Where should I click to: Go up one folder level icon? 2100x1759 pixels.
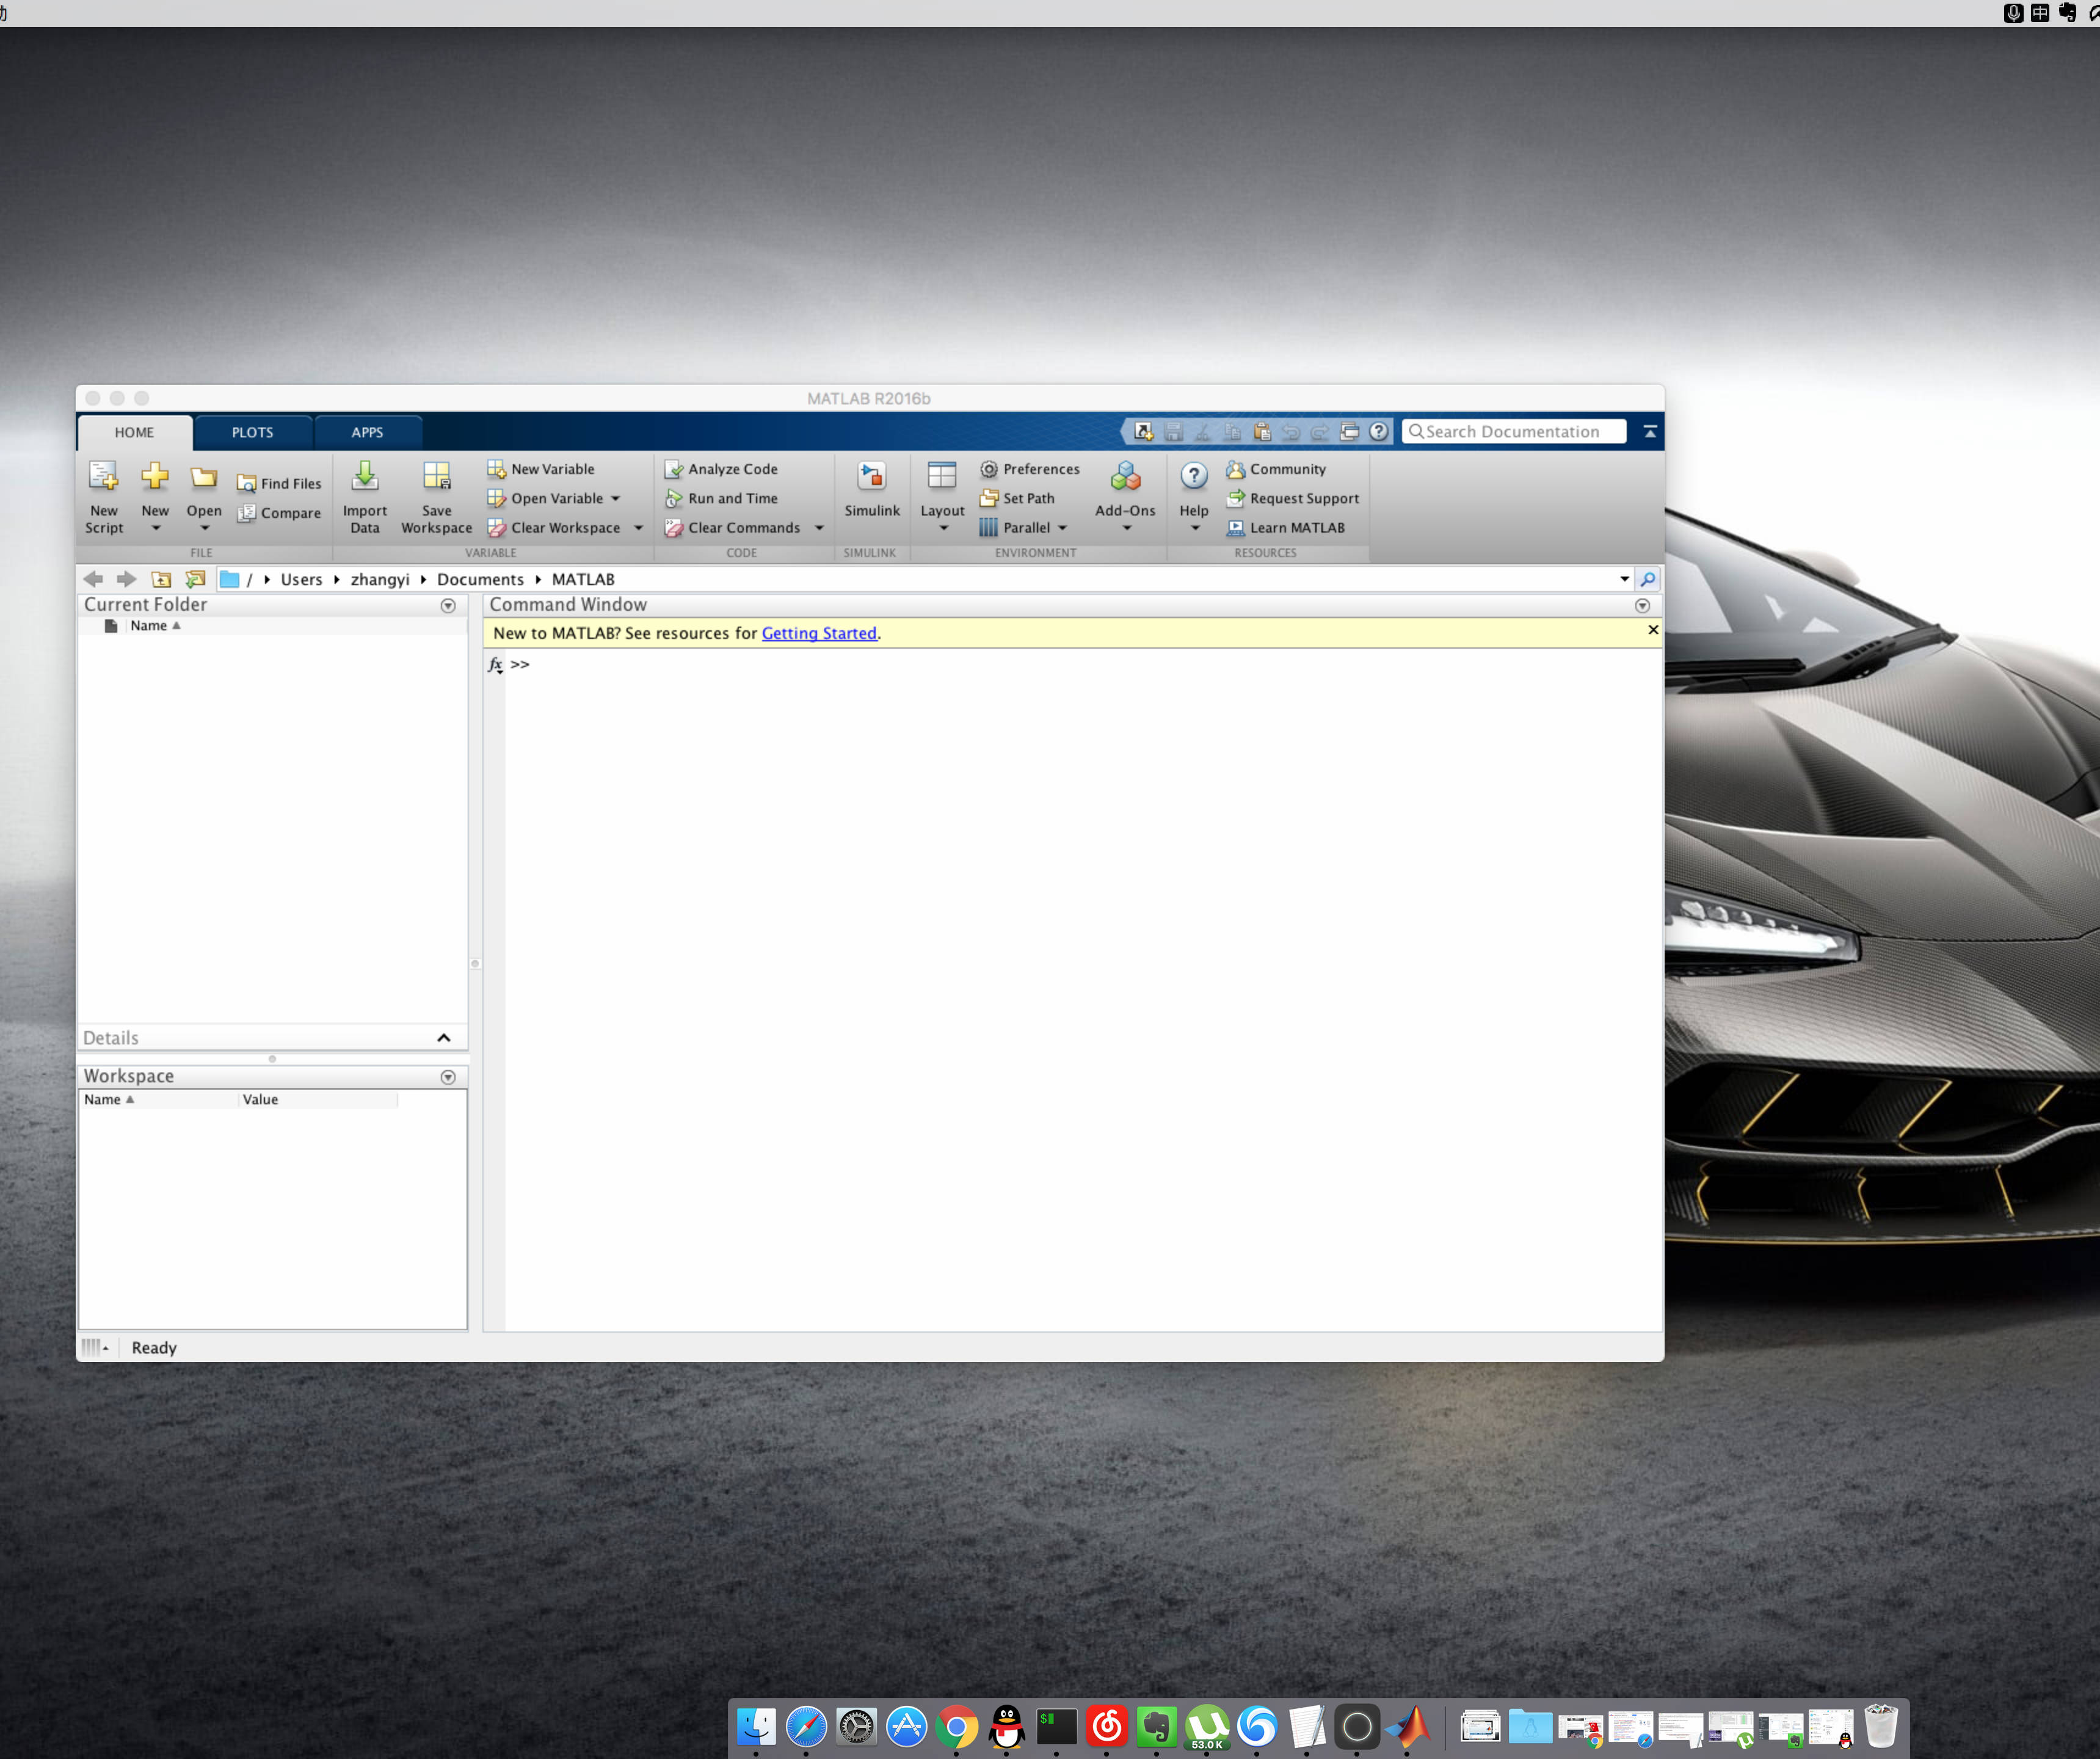coord(161,579)
